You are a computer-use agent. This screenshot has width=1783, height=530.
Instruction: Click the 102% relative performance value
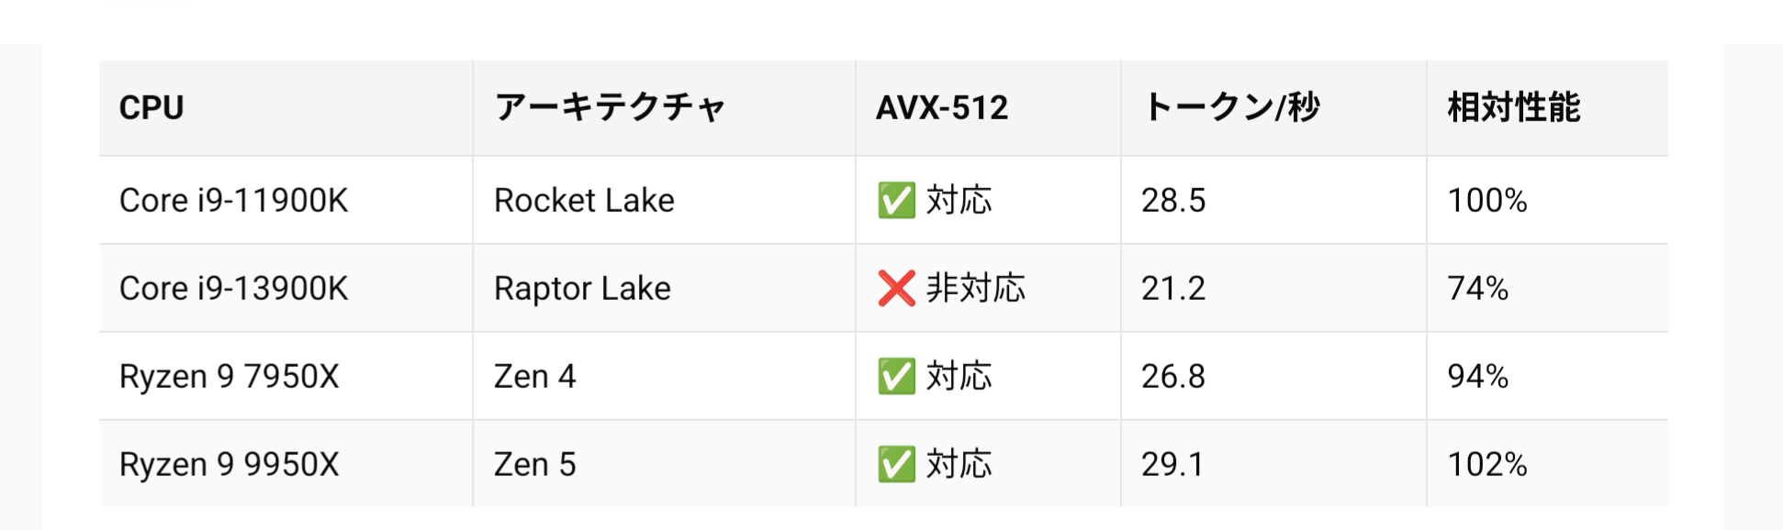click(x=1487, y=465)
